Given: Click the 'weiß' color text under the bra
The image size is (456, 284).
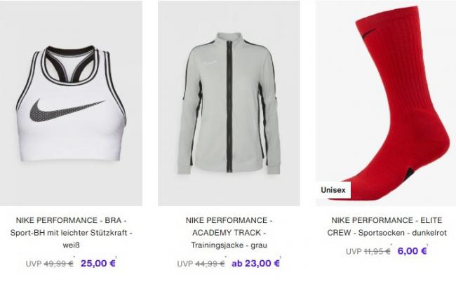Looking at the screenshot, I should (72, 245).
